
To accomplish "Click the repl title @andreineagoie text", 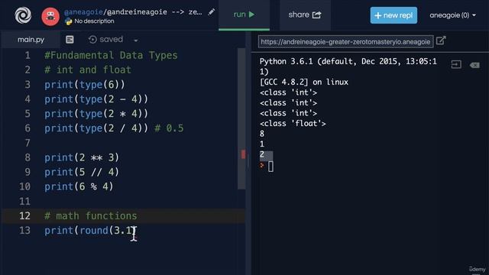I will pyautogui.click(x=137, y=12).
